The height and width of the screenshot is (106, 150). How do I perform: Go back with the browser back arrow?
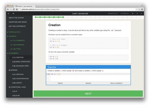pyautogui.click(x=8, y=9)
